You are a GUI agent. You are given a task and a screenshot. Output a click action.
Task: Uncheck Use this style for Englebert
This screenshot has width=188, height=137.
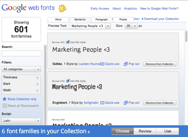pyautogui.click(x=68, y=81)
